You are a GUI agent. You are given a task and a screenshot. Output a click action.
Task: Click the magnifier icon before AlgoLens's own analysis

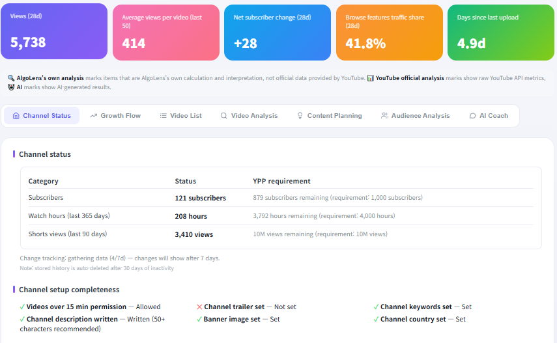click(x=11, y=78)
